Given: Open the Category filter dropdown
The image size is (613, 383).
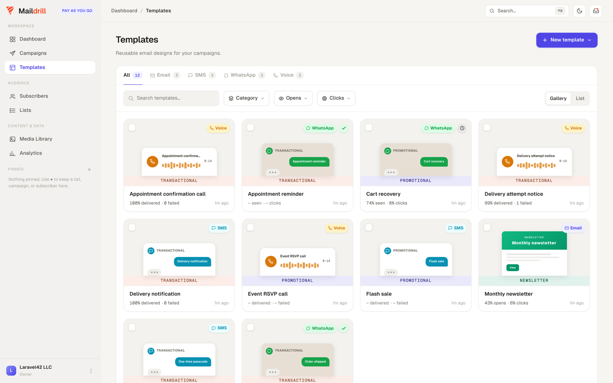Looking at the screenshot, I should point(246,98).
